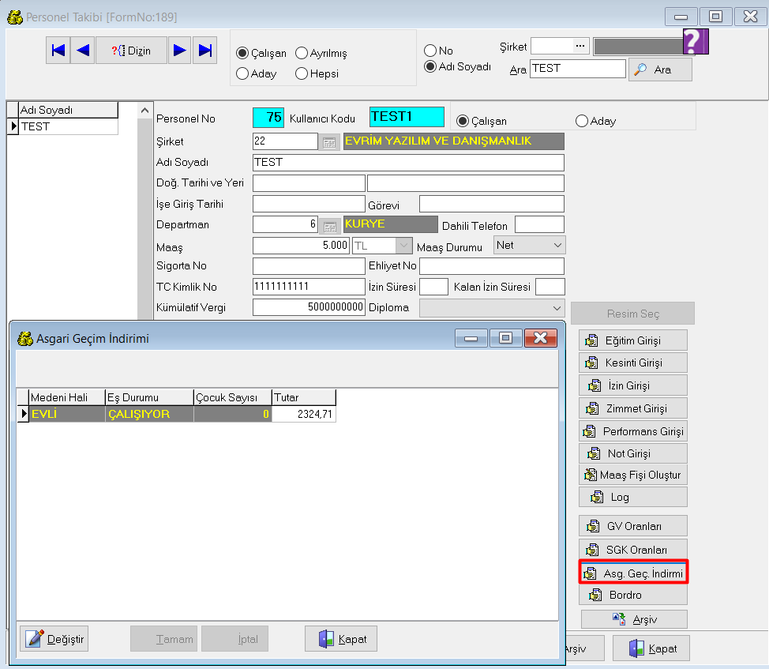
Task: Click the Maaş 5.000 field
Action: [x=301, y=245]
